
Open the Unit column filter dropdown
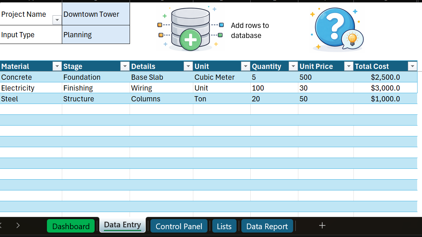245,67
